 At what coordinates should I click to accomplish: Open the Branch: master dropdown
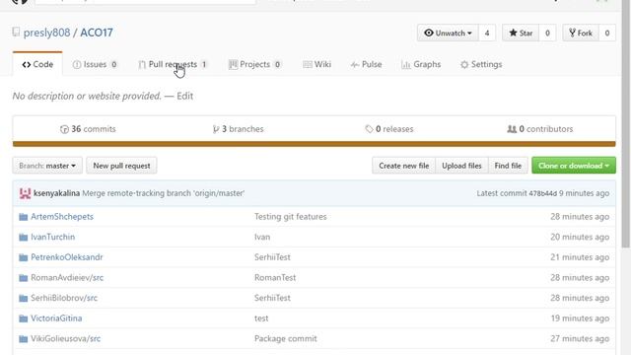click(x=47, y=166)
